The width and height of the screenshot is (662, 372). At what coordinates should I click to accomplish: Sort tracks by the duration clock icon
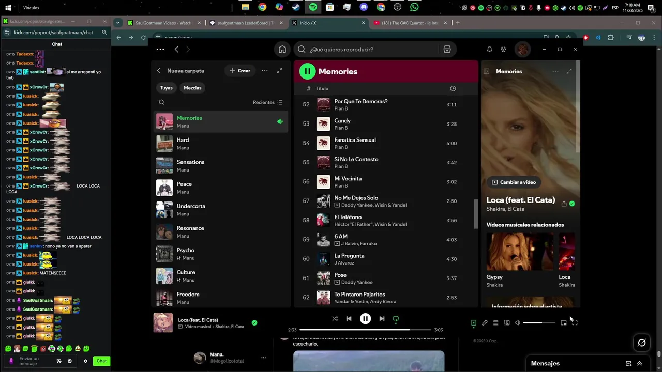pyautogui.click(x=453, y=88)
